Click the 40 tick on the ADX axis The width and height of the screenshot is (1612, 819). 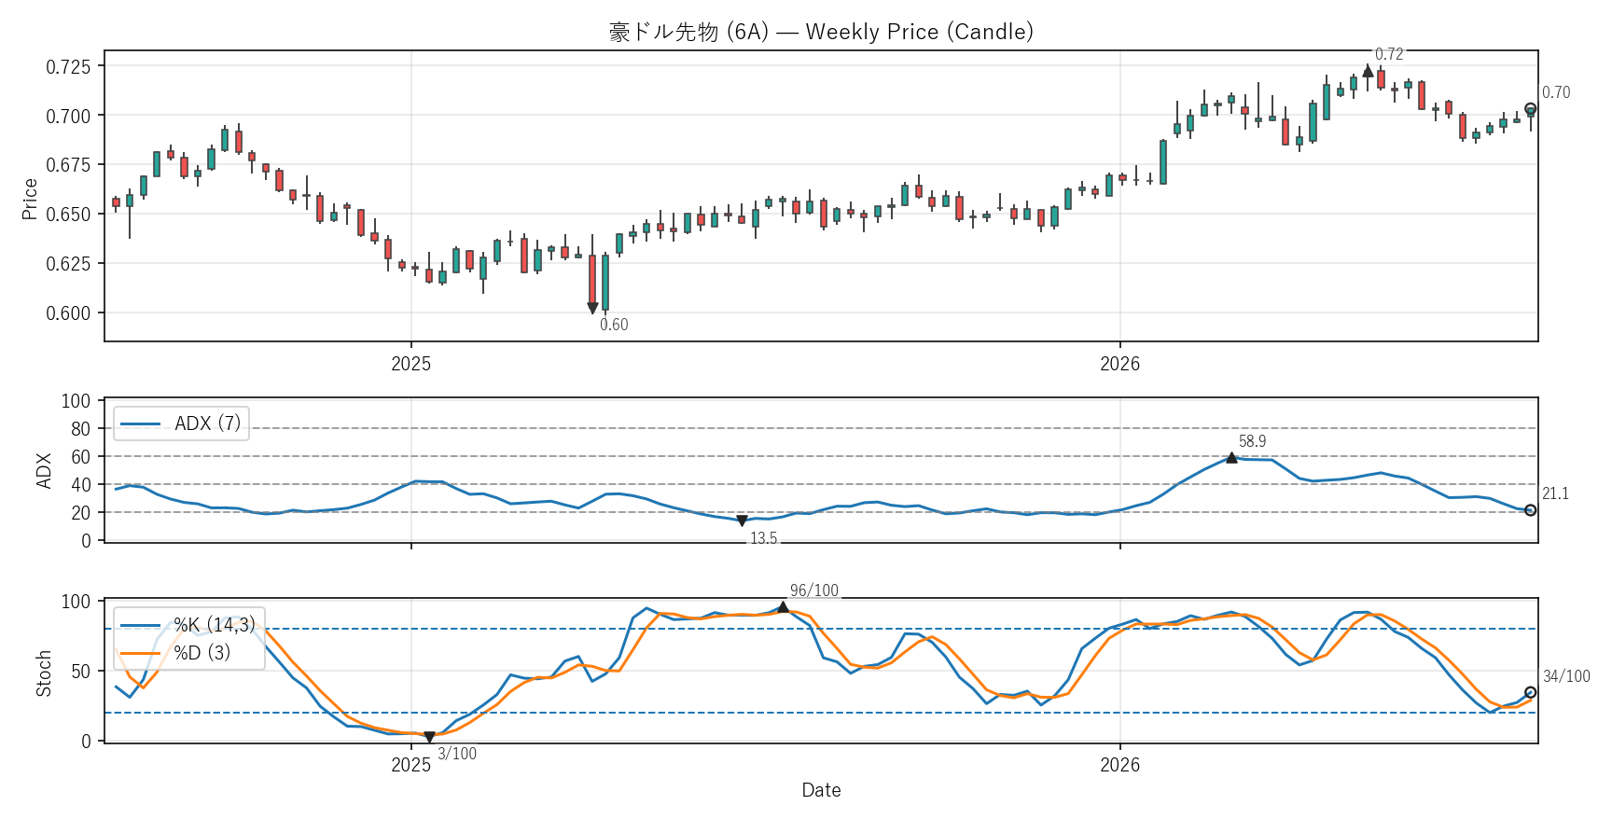point(81,485)
